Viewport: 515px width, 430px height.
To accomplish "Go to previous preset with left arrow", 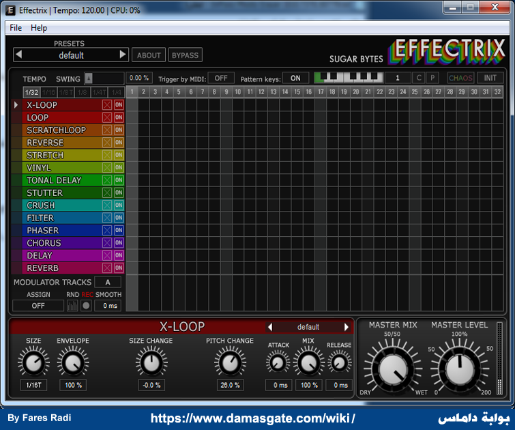I will click(19, 54).
